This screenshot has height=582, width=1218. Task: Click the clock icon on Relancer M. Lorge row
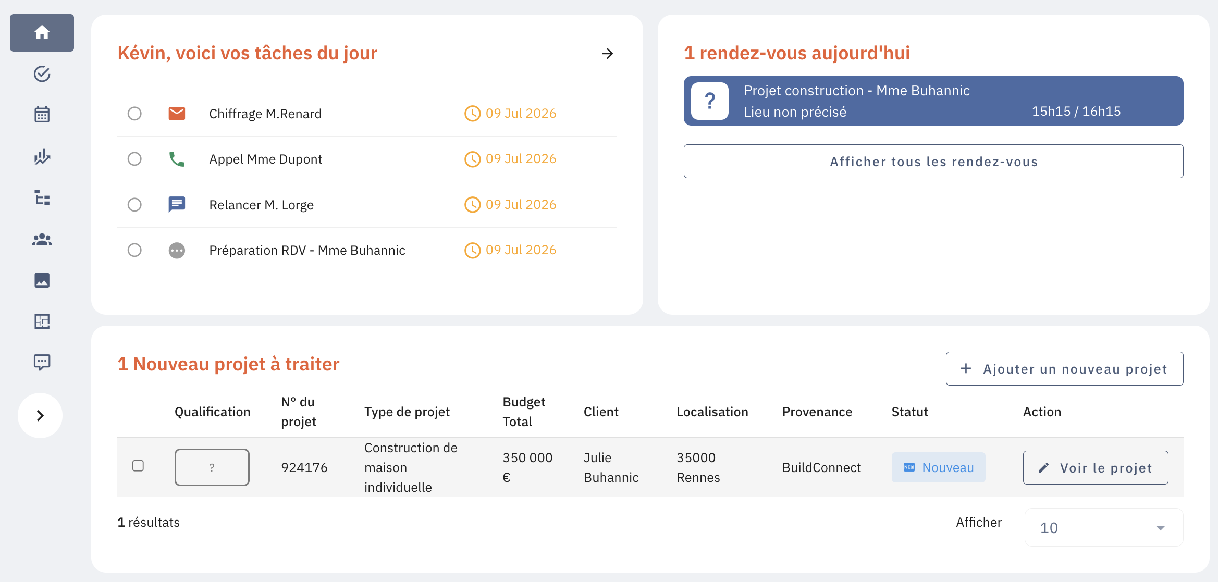pos(472,205)
